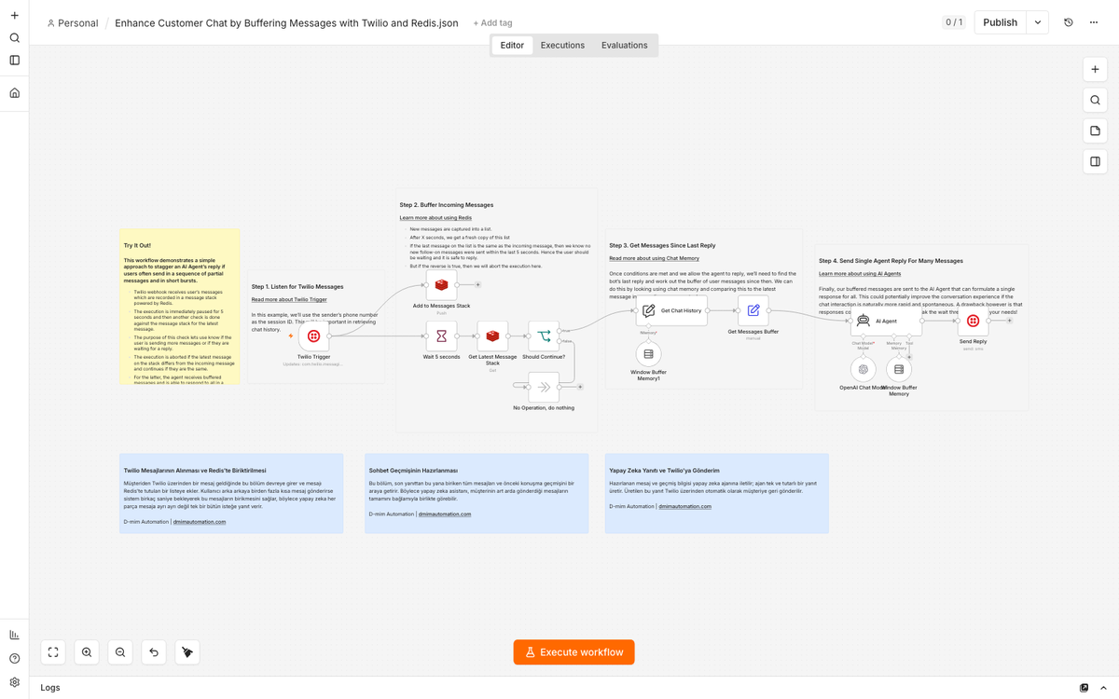This screenshot has height=699, width=1119.
Task: Switch to the Executions tab
Action: [x=562, y=45]
